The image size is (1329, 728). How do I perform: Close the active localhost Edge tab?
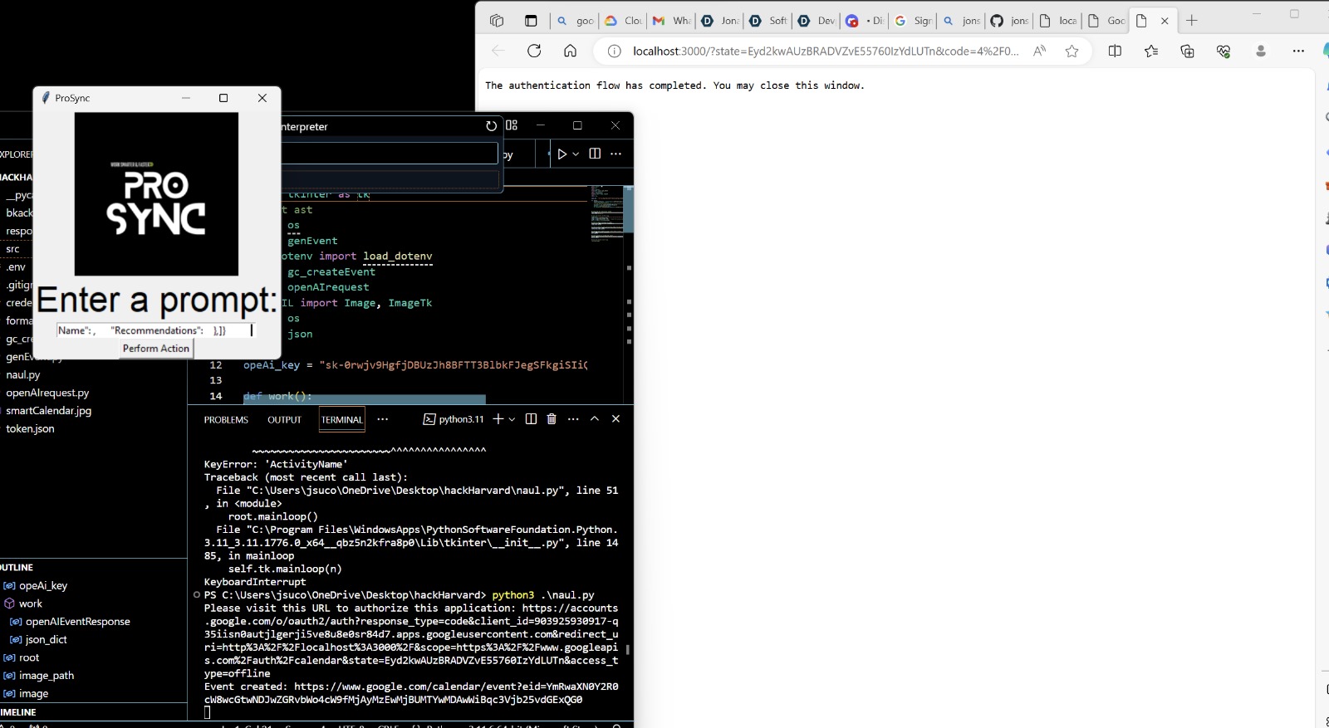tap(1165, 21)
